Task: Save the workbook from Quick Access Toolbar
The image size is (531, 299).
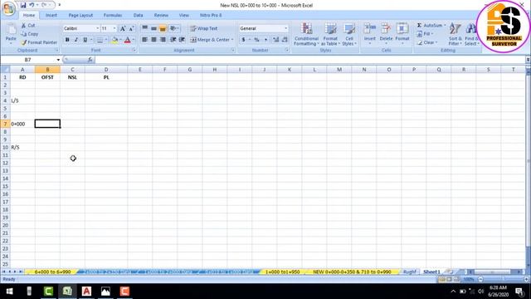Action: click(23, 5)
